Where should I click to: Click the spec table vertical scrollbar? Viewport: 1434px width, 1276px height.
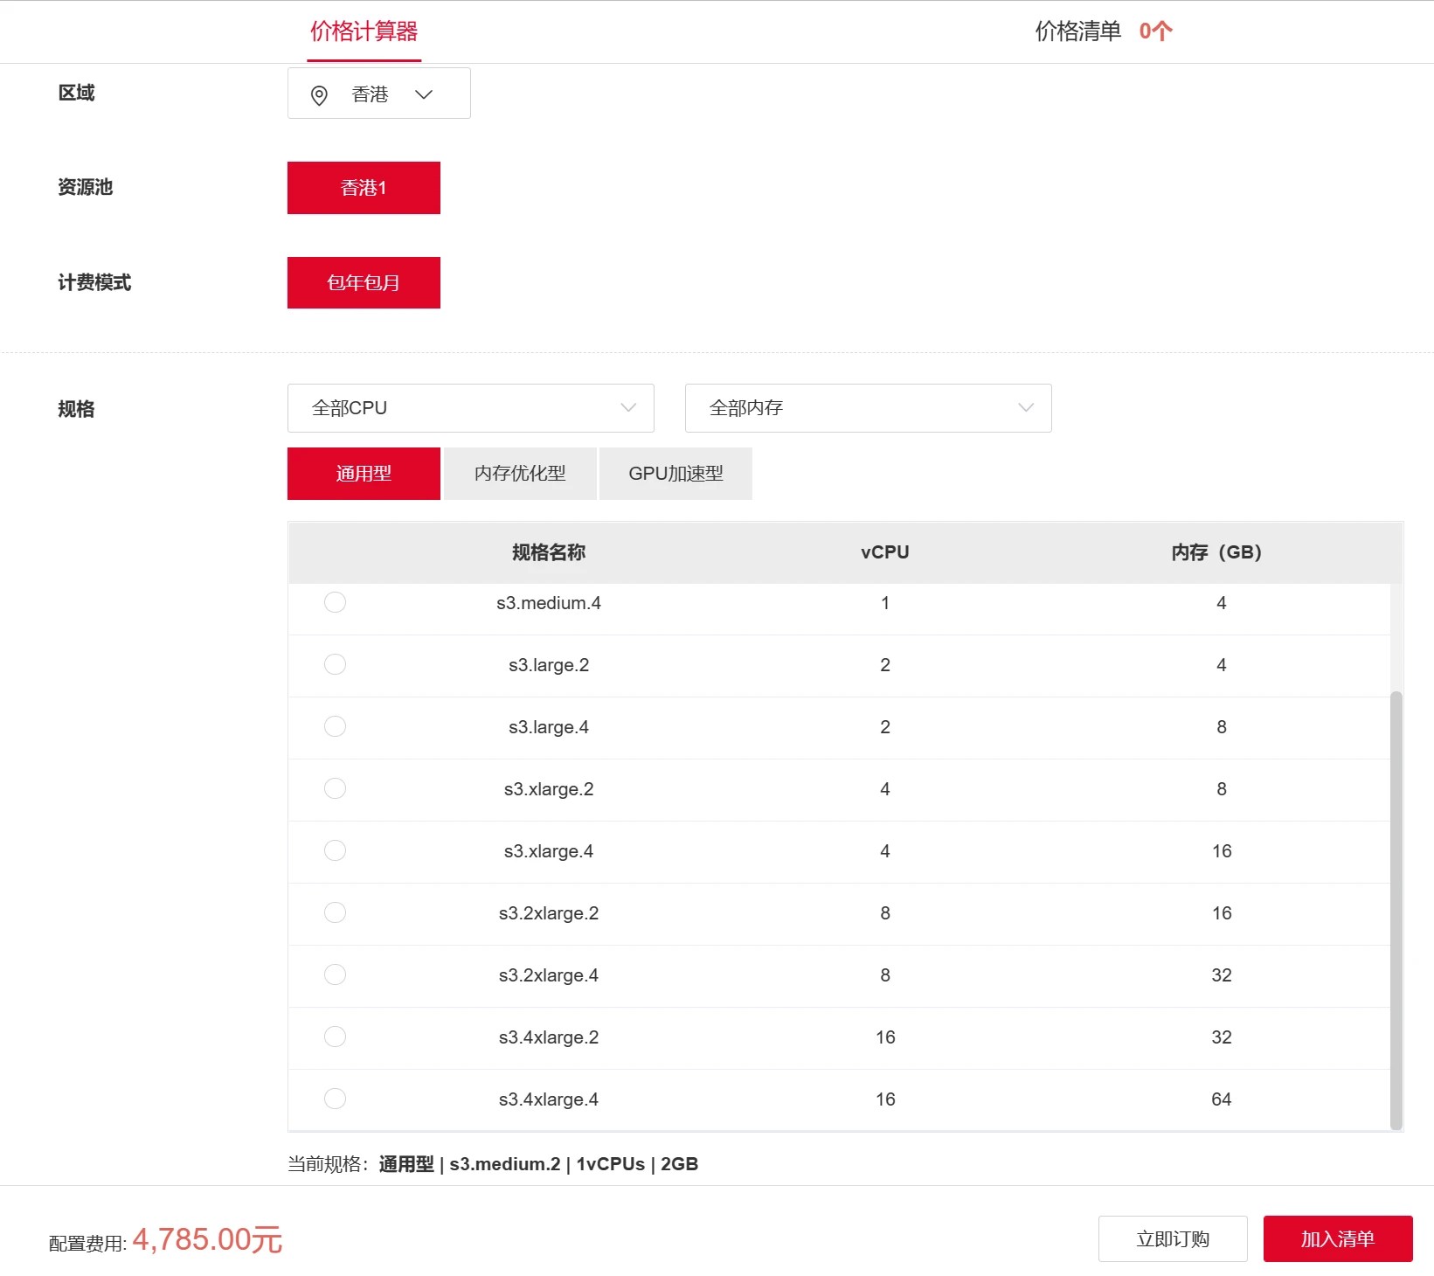pos(1396,910)
